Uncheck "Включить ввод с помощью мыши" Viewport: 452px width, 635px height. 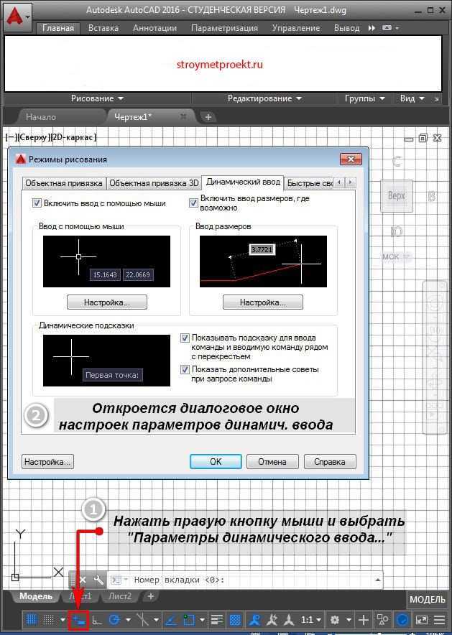pos(37,203)
